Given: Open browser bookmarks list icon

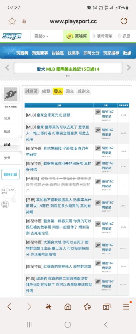Looking at the screenshot, I should click(87, 307).
